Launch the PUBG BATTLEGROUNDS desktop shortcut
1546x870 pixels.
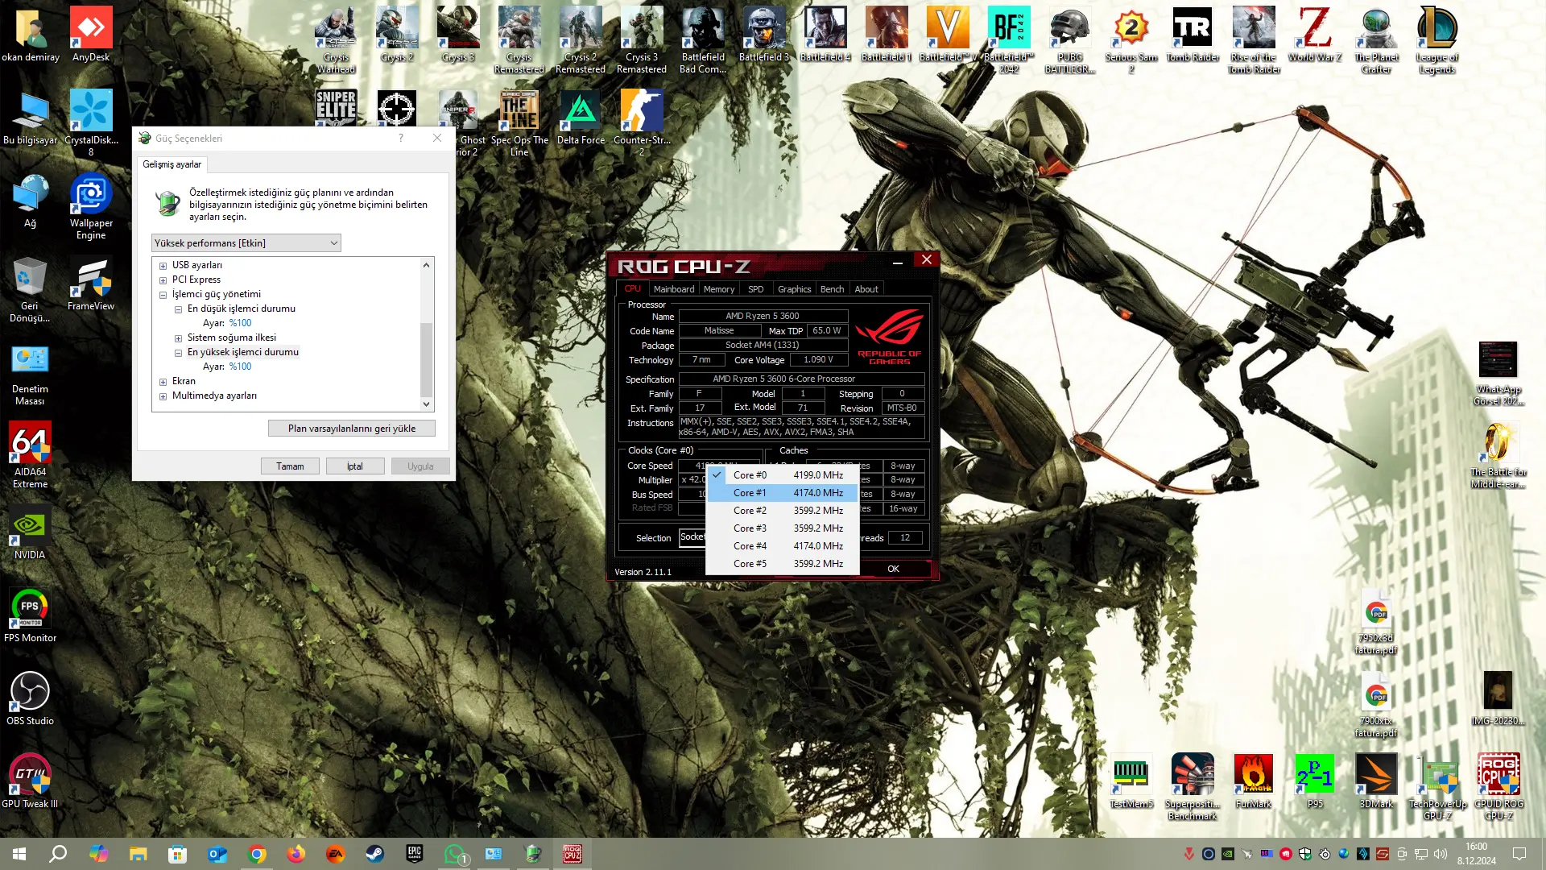[1070, 40]
